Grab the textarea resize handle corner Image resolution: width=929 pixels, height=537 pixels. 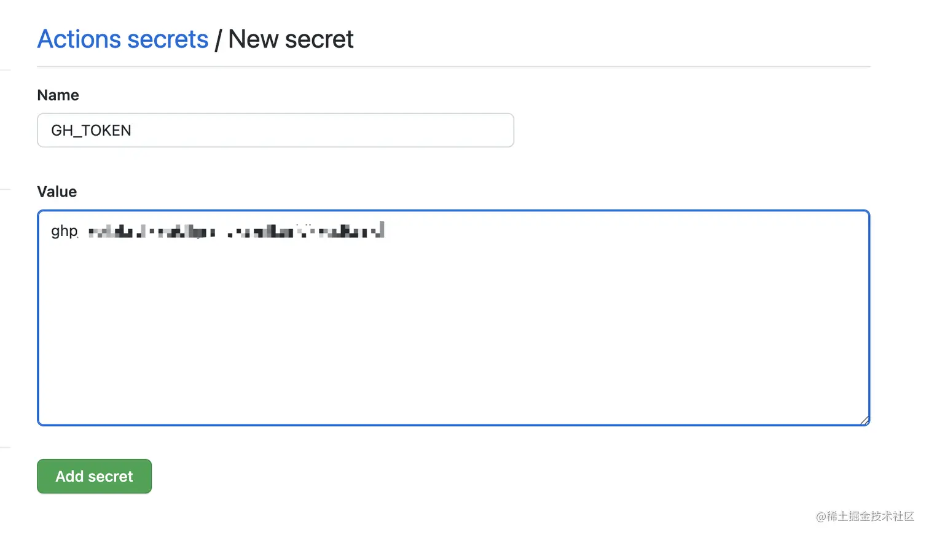(864, 420)
